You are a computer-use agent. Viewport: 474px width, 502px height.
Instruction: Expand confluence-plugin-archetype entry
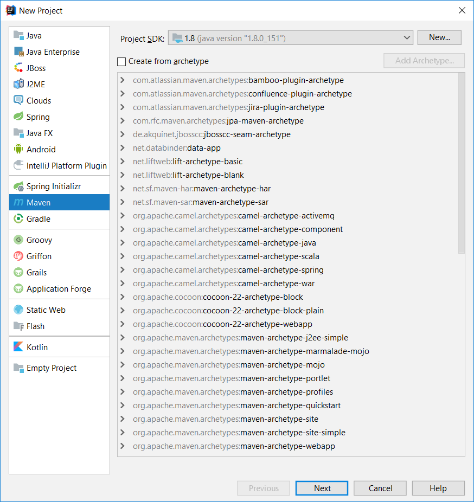point(123,93)
